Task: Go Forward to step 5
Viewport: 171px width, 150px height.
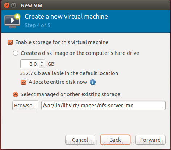Action: [150, 140]
